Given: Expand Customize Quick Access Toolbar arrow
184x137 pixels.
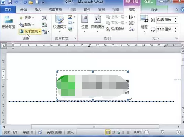Looking at the screenshot, I should tap(43, 2).
